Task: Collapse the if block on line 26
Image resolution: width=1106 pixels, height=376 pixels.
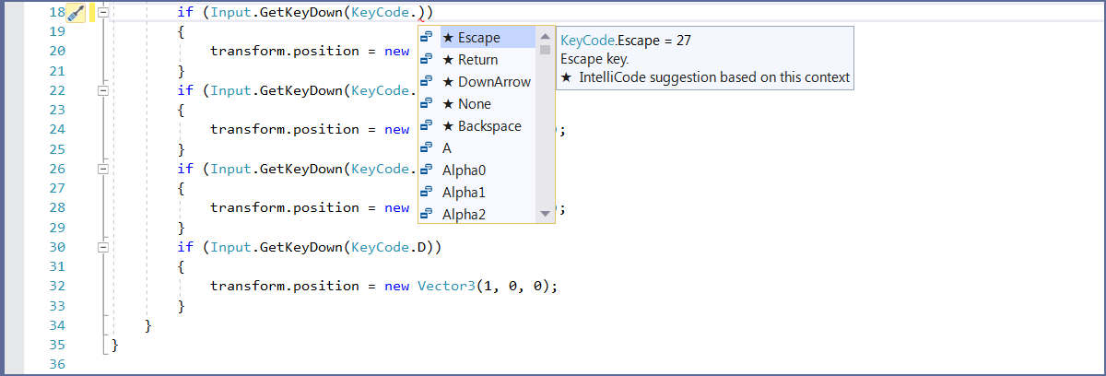Action: [x=103, y=169]
